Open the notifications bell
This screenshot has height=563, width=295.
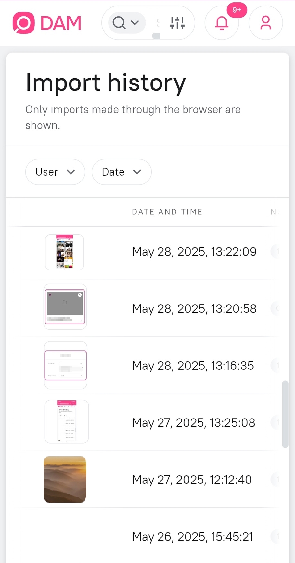[222, 23]
